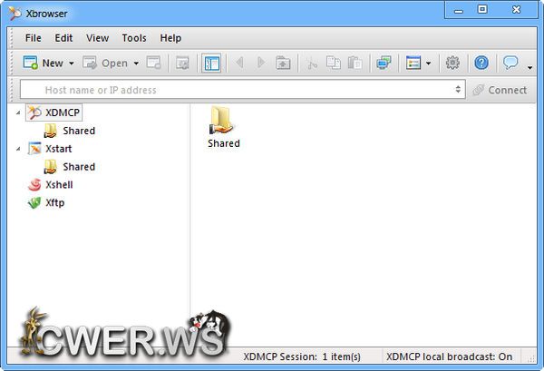Click the cascading windows toolbar icon
This screenshot has height=371, width=544.
click(384, 63)
